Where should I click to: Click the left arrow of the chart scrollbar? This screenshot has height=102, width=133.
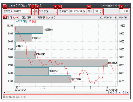(4, 92)
